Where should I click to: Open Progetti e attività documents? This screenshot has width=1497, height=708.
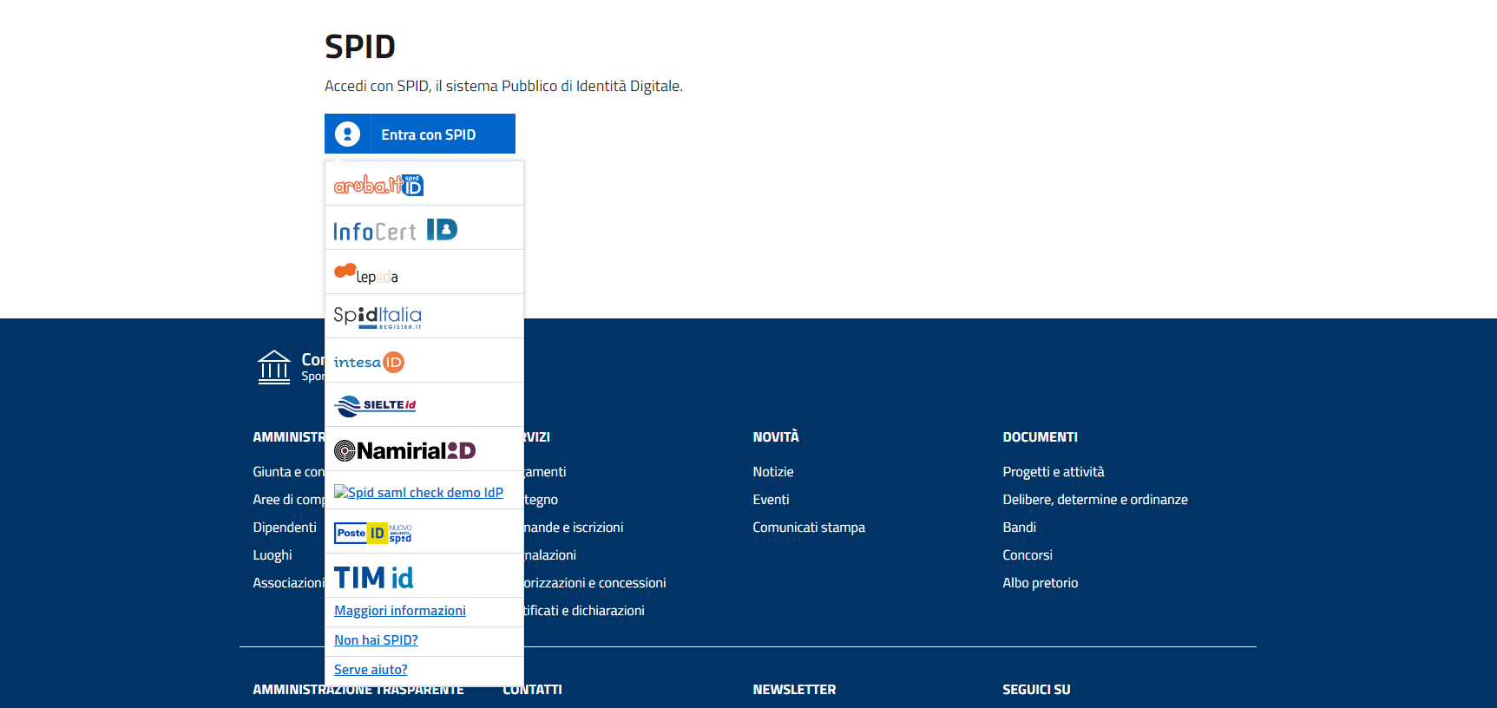coord(1054,472)
